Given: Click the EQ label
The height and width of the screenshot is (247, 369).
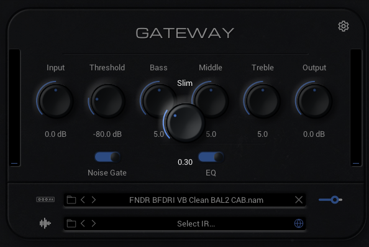Looking at the screenshot, I should pyautogui.click(x=211, y=173).
